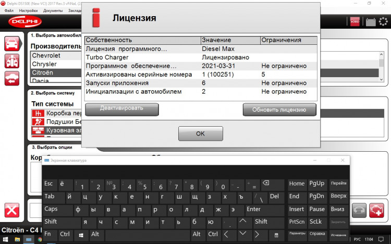The height and width of the screenshot is (244, 391).
Task: Click the left-curved arrow icon in the sidebar
Action: (11, 78)
